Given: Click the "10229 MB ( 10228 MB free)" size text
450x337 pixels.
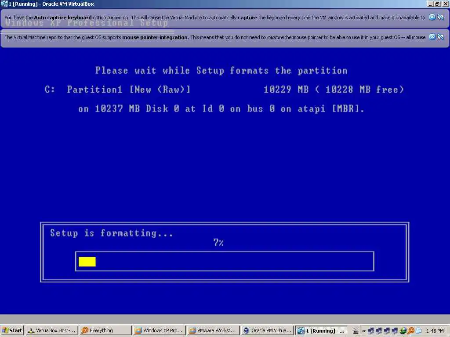Looking at the screenshot, I should [x=334, y=90].
